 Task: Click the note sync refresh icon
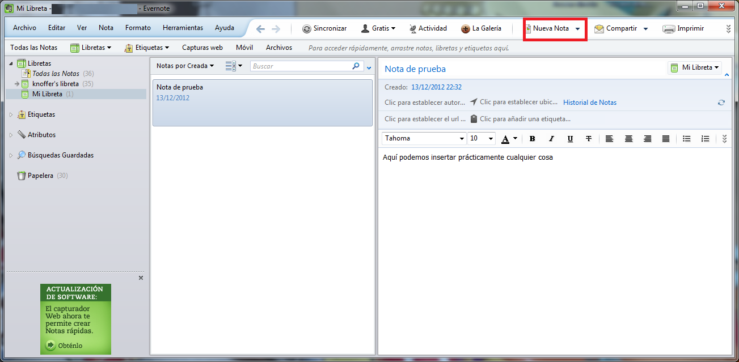point(721,103)
